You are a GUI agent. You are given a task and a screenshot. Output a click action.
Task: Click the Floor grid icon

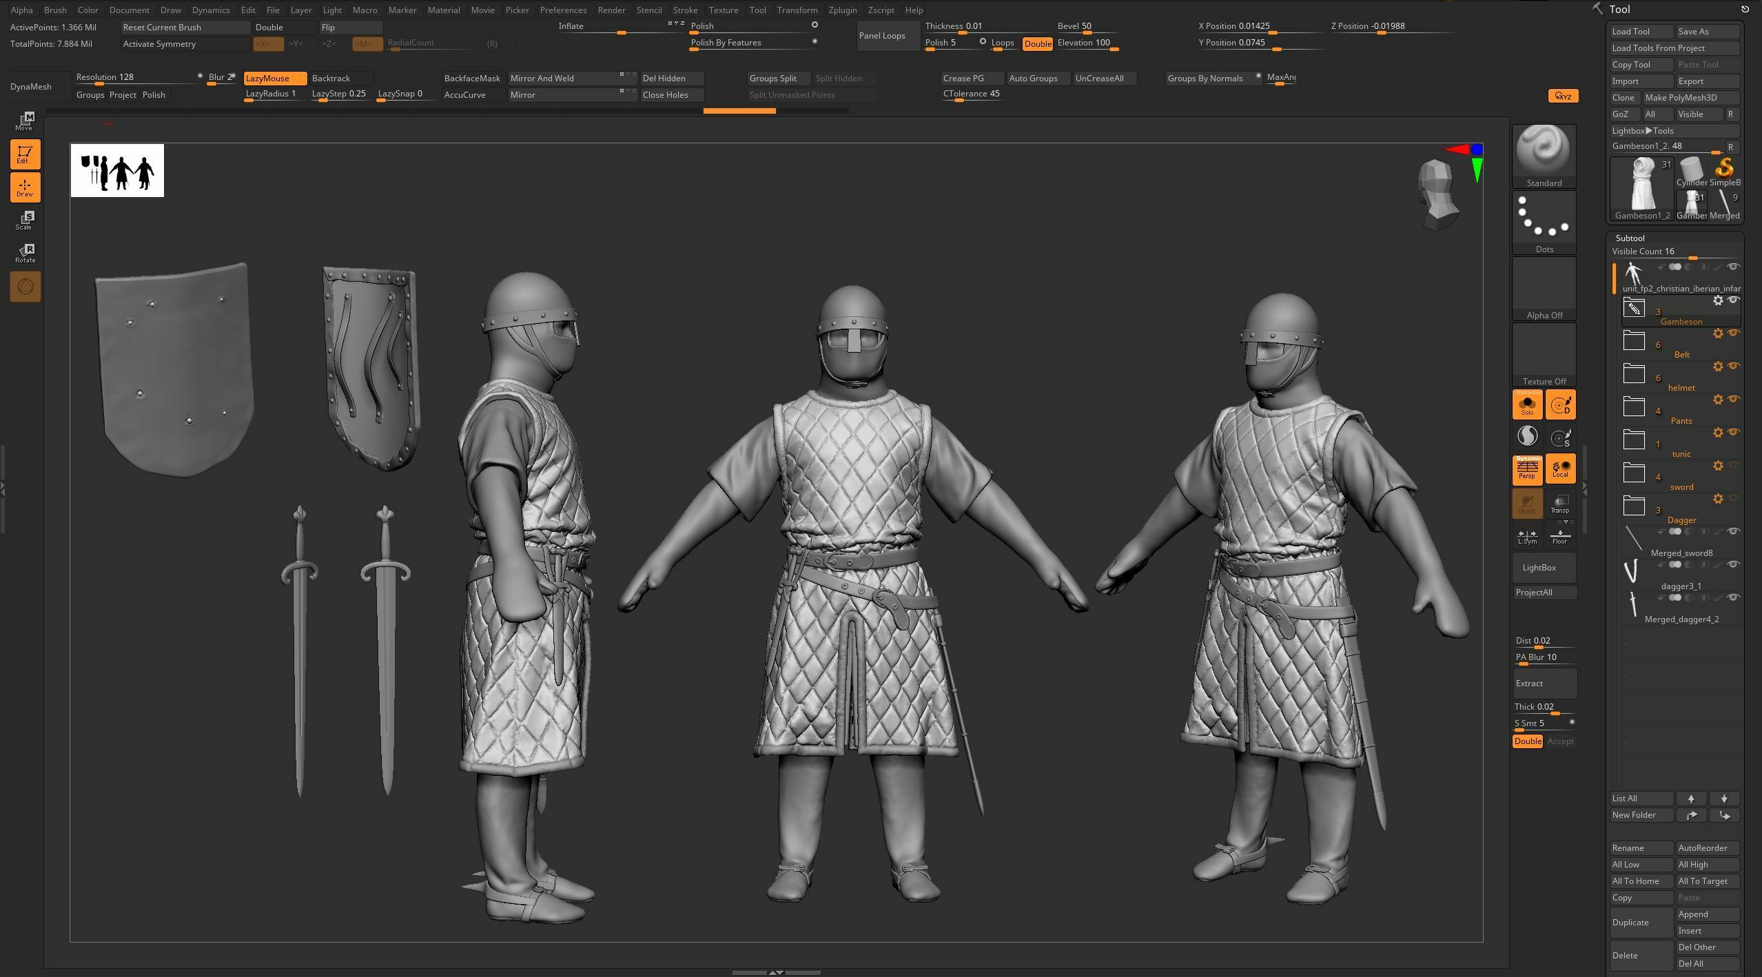pyautogui.click(x=1560, y=535)
